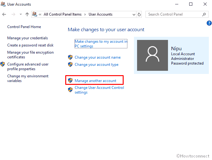
Task: Refresh the User Accounts page
Action: tap(139, 14)
